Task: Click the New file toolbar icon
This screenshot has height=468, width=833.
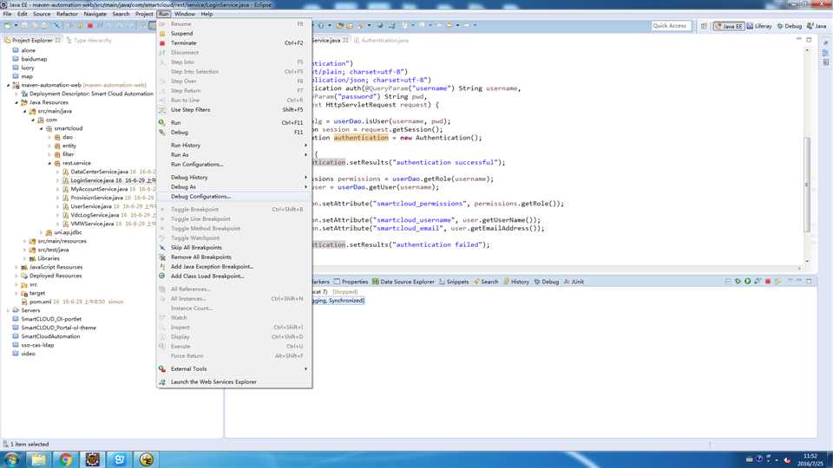Action: 8,25
